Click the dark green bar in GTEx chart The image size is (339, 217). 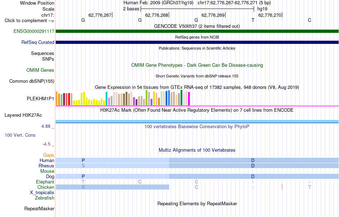click(181, 98)
